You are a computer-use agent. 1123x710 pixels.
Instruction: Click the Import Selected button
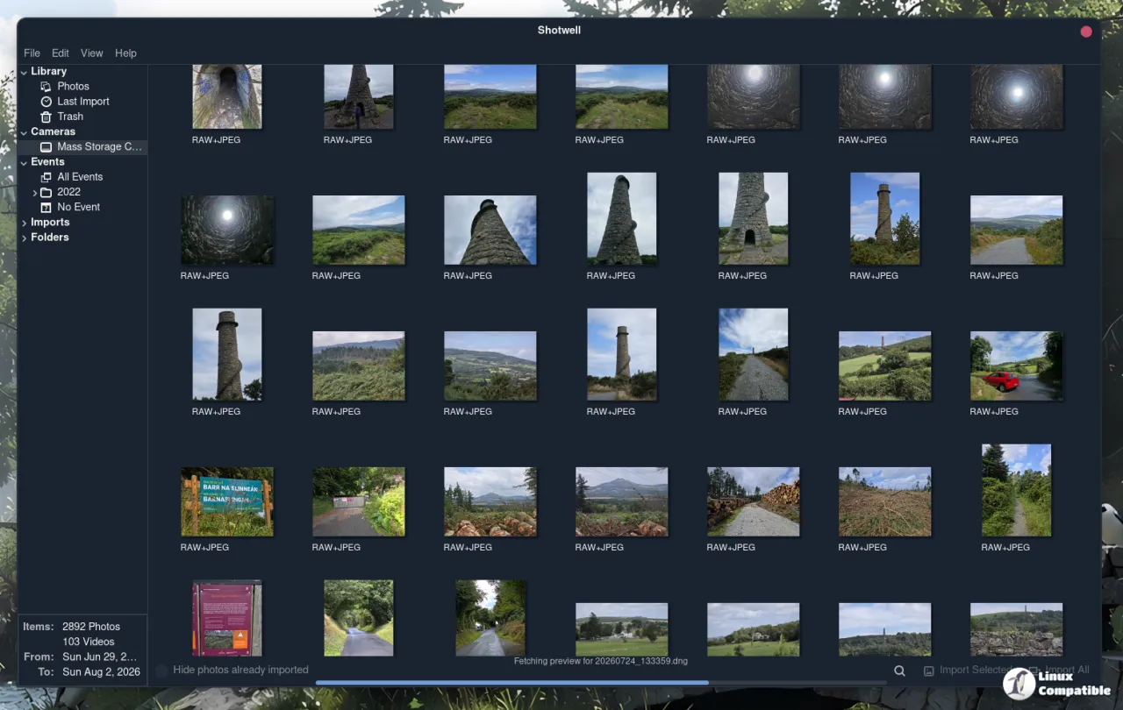[x=966, y=671]
